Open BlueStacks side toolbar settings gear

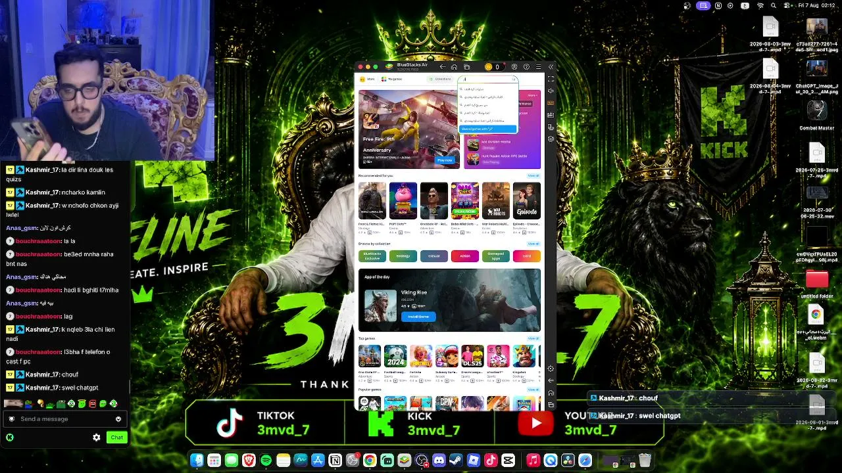(551, 368)
